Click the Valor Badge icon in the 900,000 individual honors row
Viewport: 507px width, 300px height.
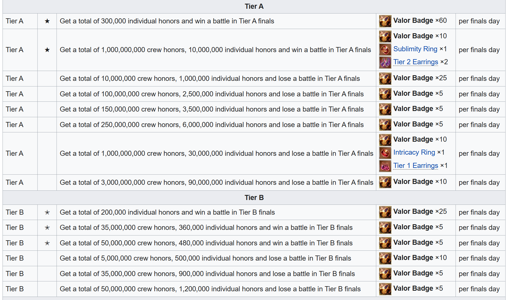[385, 274]
